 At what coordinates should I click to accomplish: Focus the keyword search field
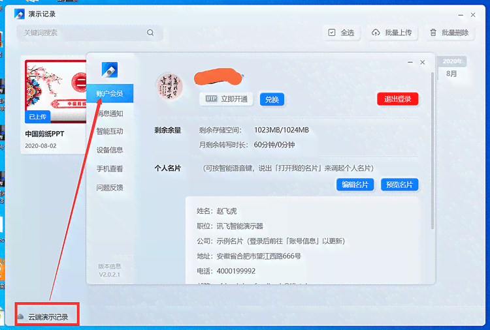(90, 33)
